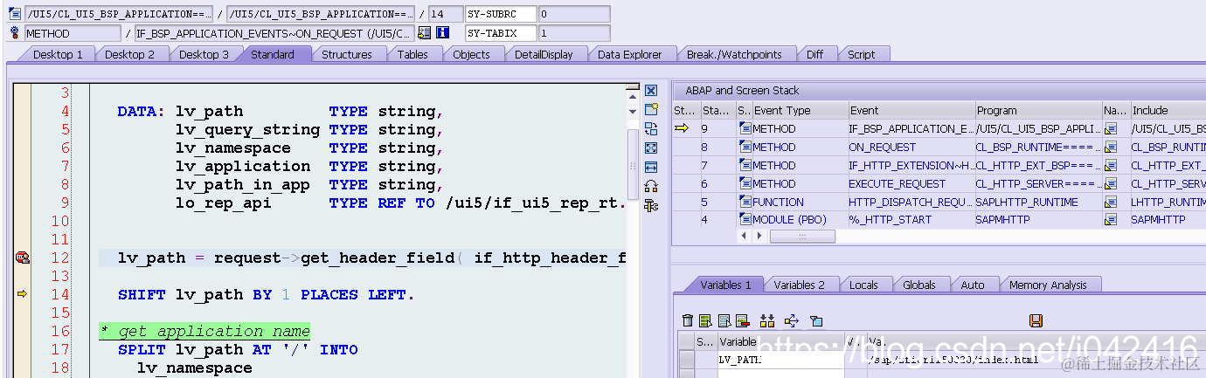Open the Diff tab

coord(814,54)
